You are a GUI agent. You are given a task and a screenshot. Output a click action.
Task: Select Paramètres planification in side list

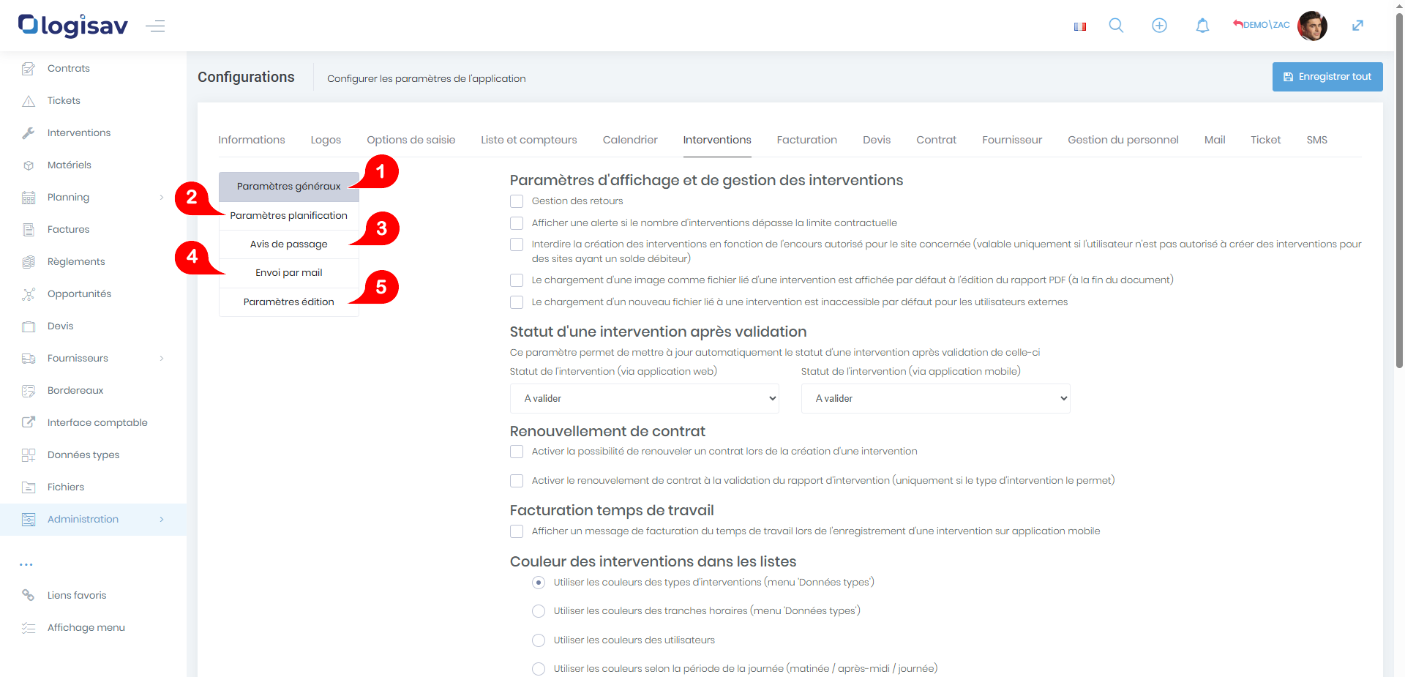(x=288, y=216)
